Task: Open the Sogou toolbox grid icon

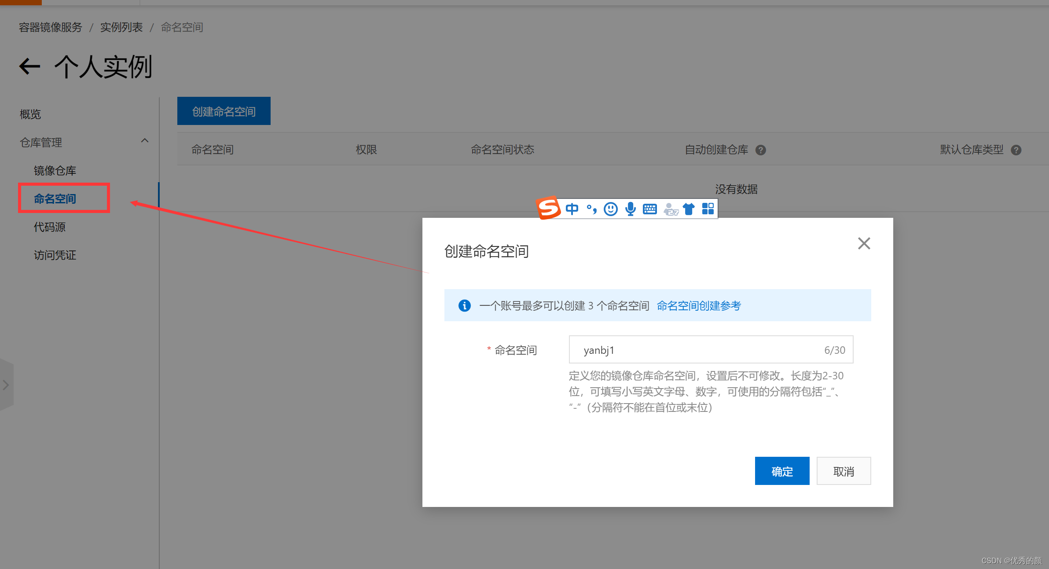Action: click(708, 209)
